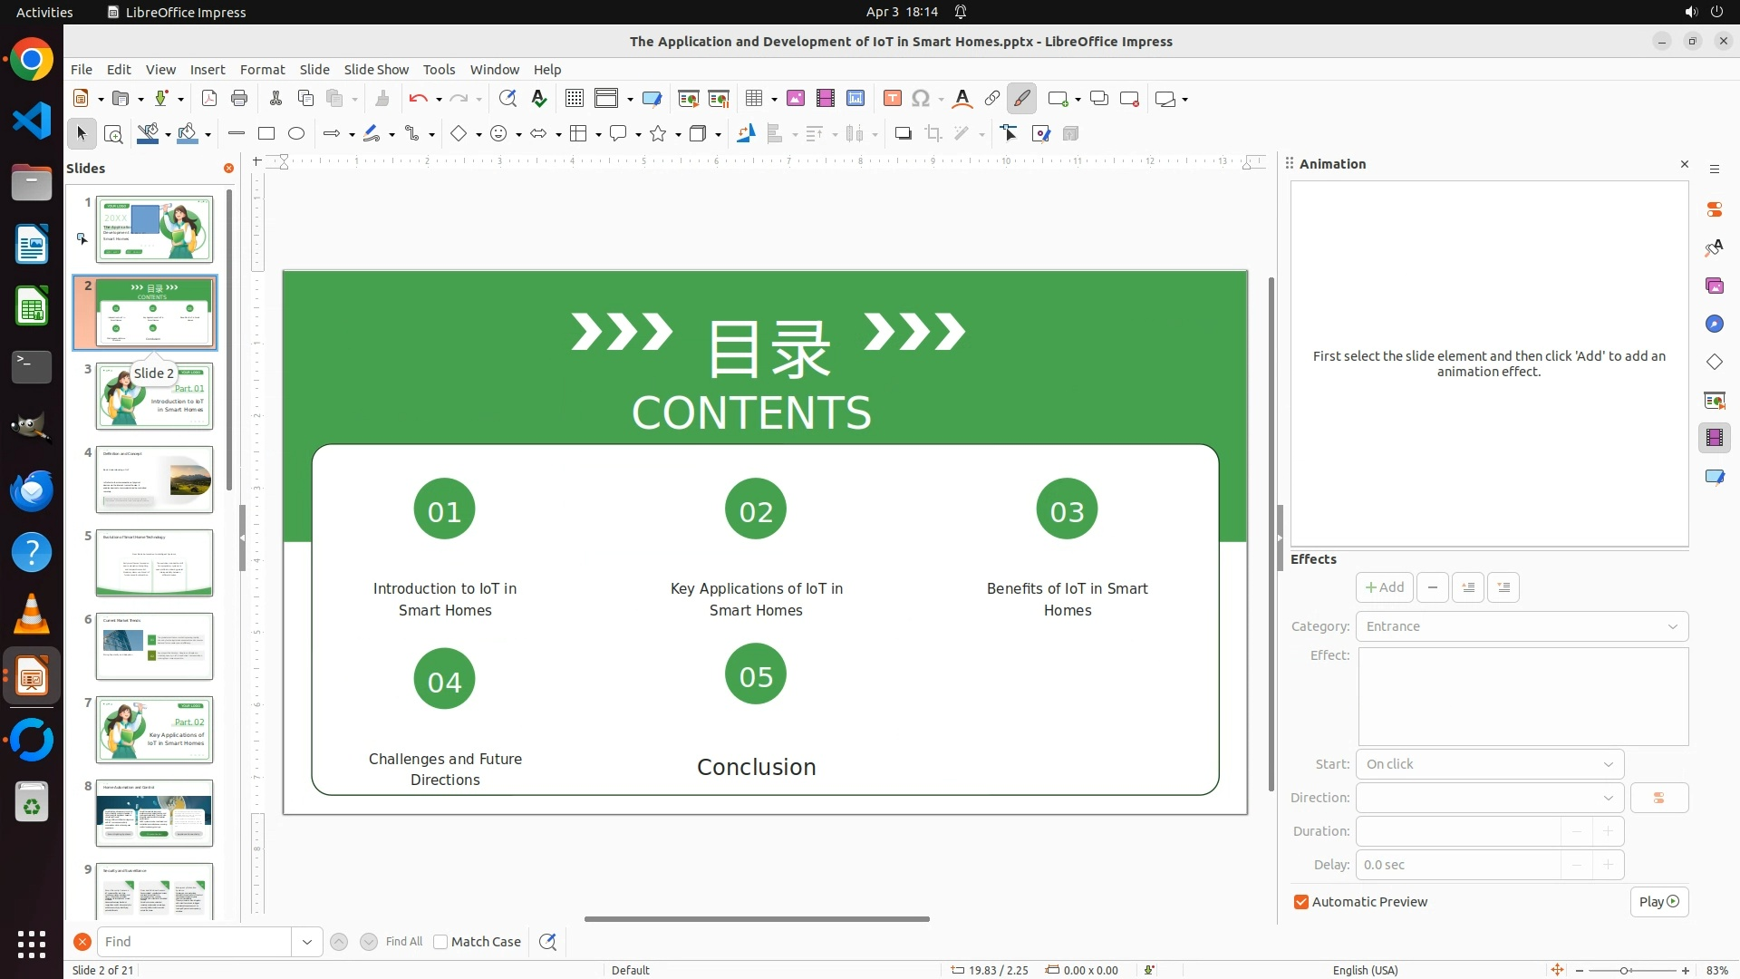Image resolution: width=1740 pixels, height=979 pixels.
Task: Select the Rectangle drawing tool
Action: [266, 134]
